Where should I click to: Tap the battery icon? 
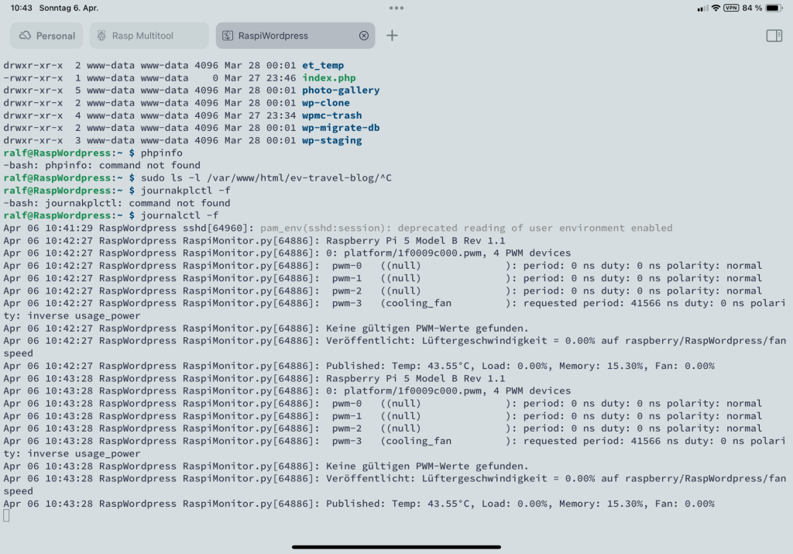point(774,8)
